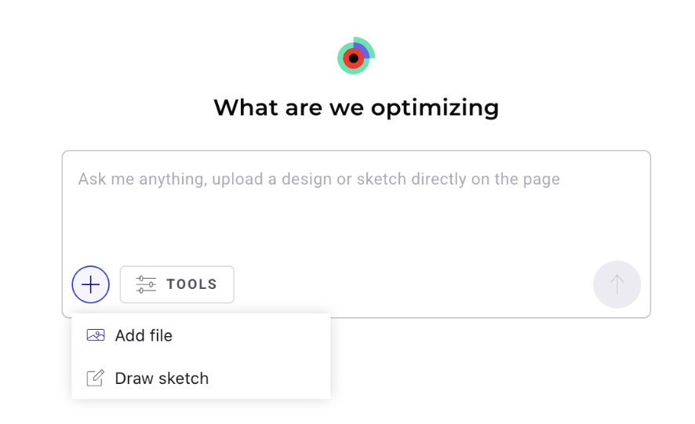This screenshot has height=424, width=695.
Task: Click the pencil-square icon beside Draw sketch
Action: (95, 378)
